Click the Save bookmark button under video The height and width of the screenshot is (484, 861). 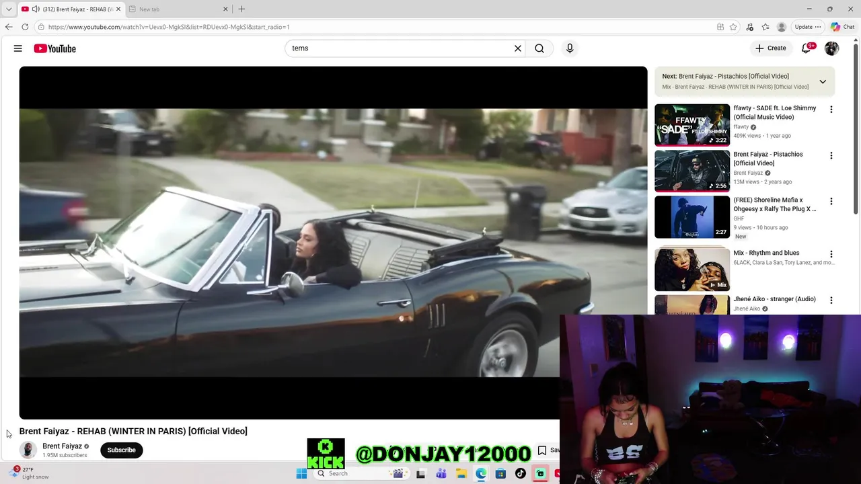pos(548,450)
